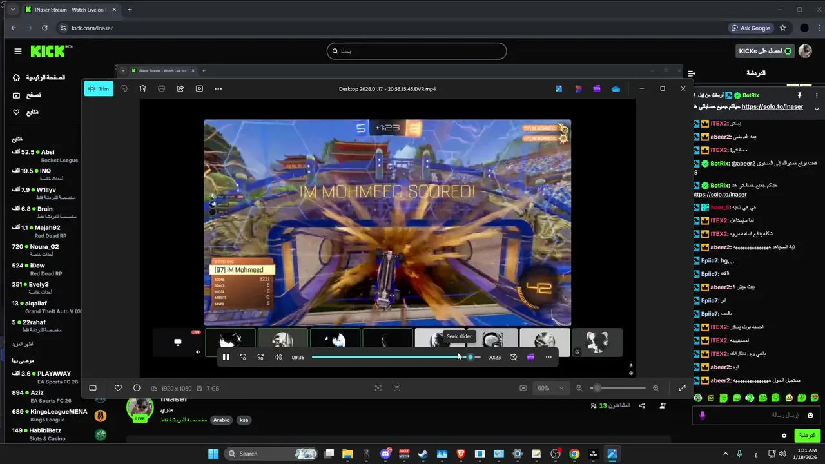Mute the video player volume

pos(278,357)
